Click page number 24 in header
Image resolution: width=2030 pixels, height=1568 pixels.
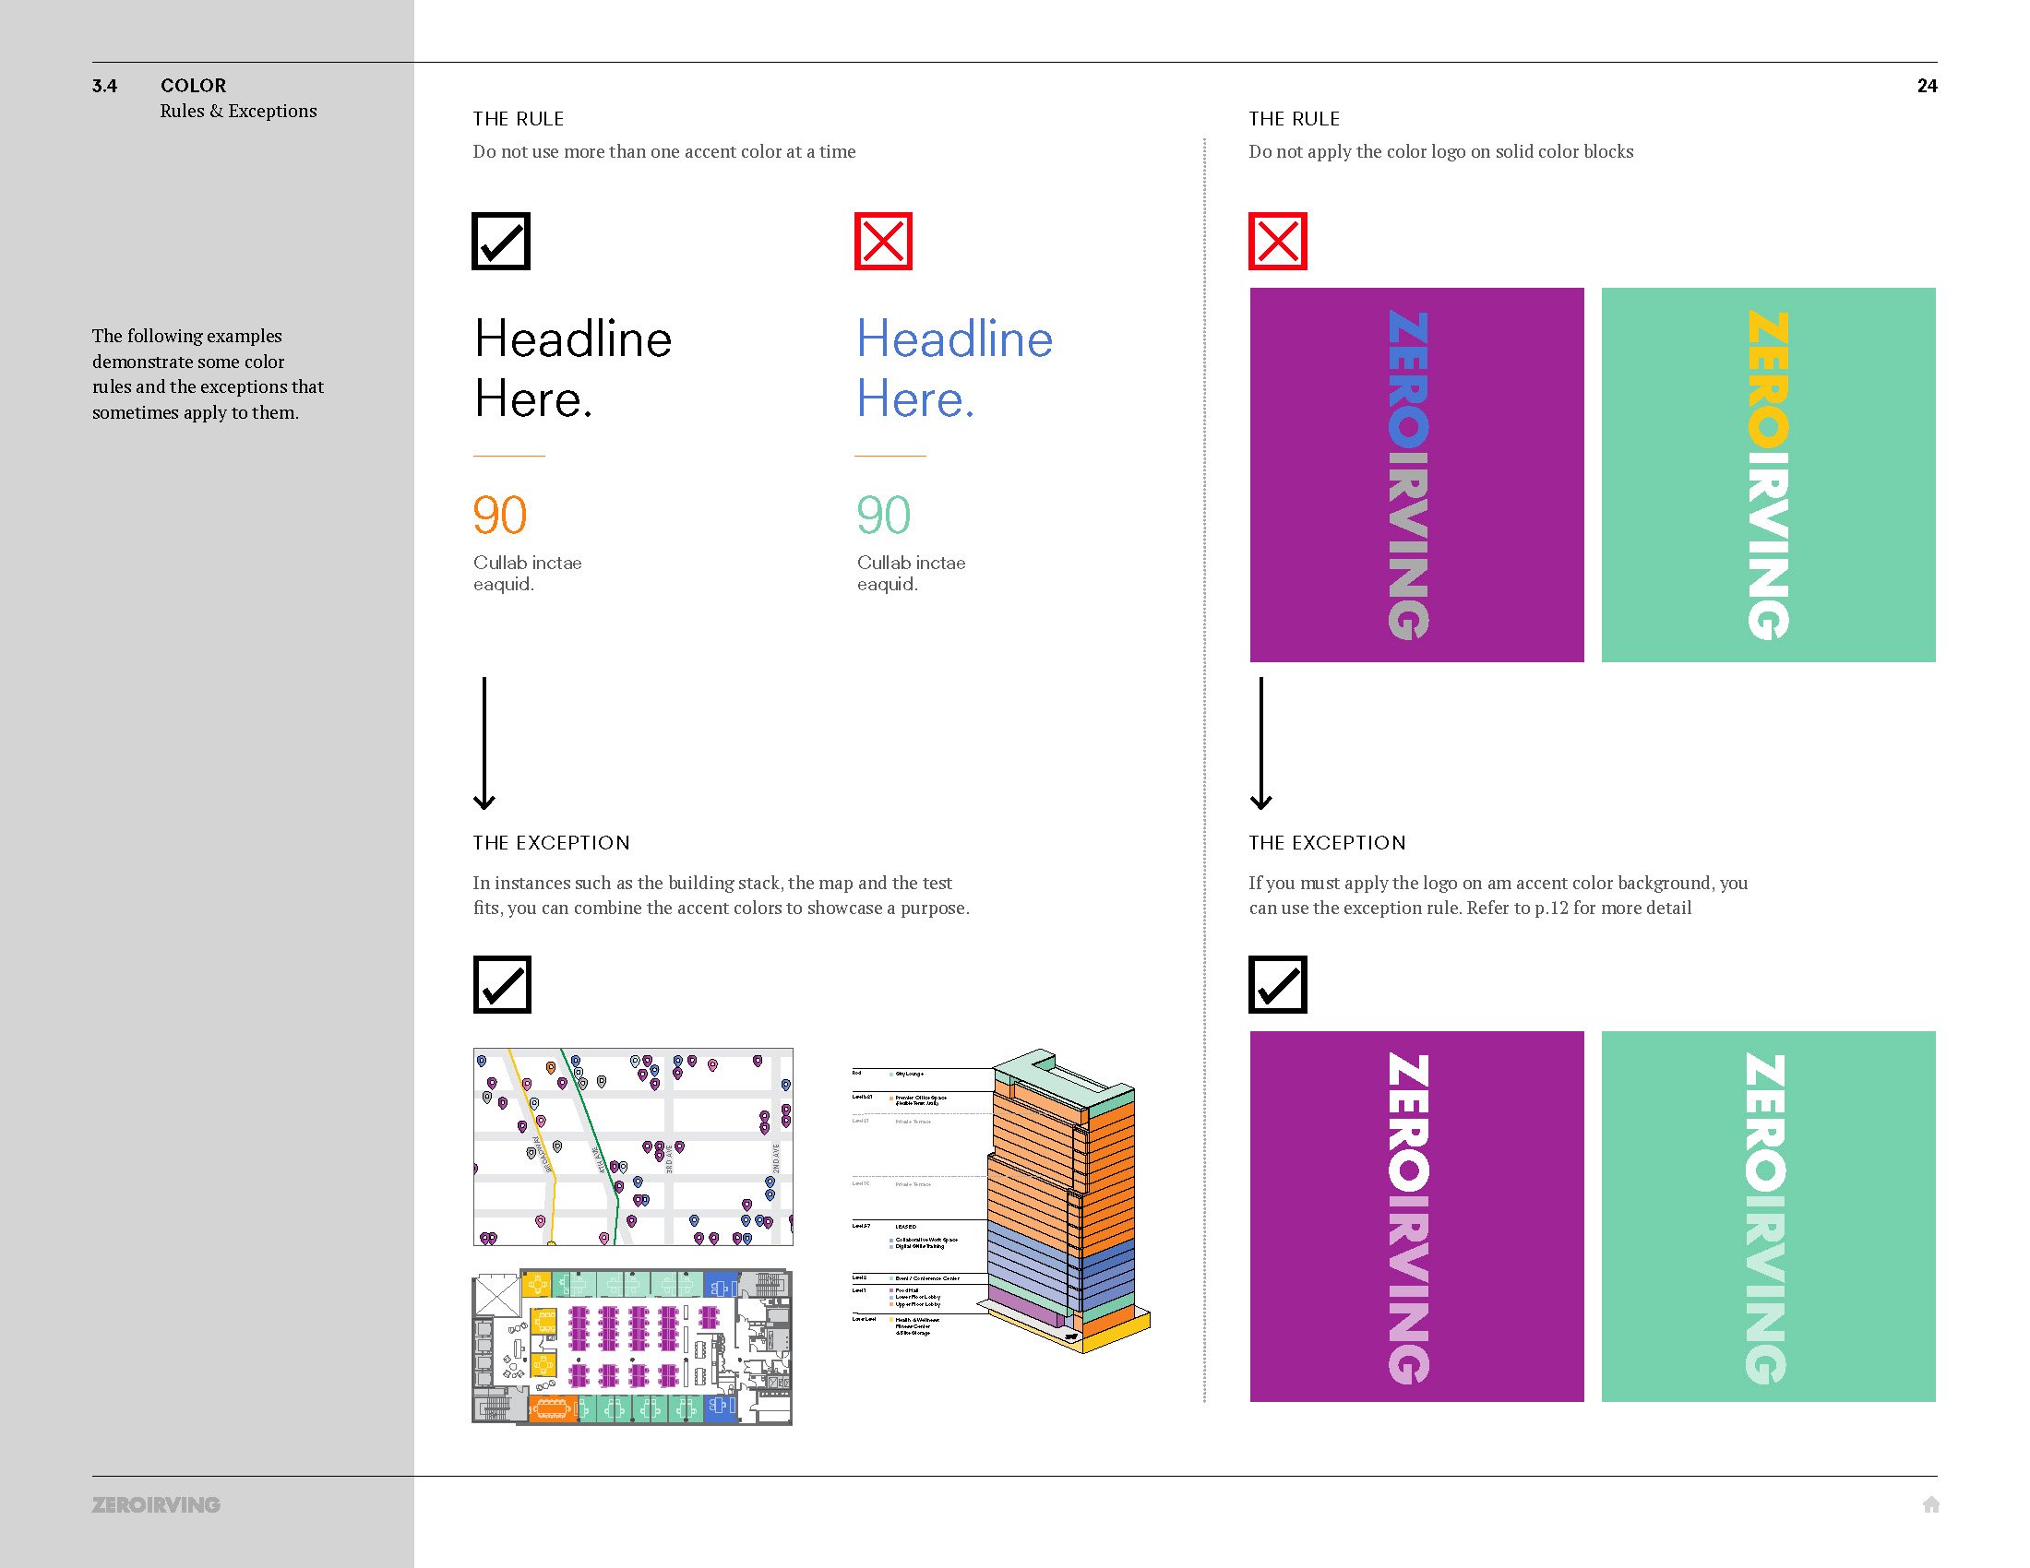tap(1927, 86)
